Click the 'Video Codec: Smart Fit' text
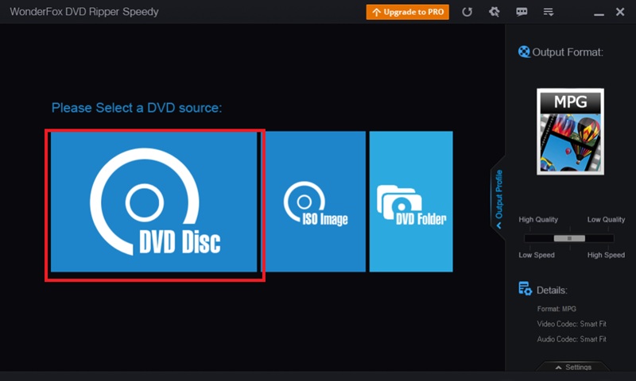This screenshot has height=381, width=636. click(572, 324)
